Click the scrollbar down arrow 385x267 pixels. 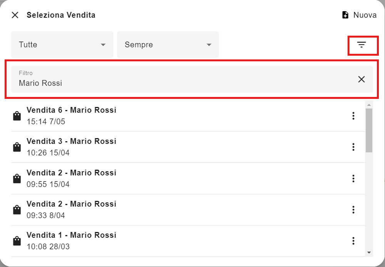[x=369, y=252]
